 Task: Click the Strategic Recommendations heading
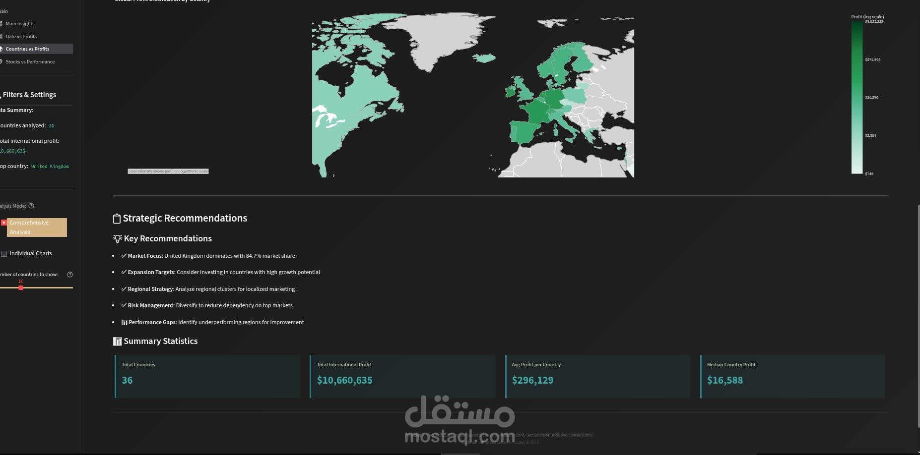pos(185,219)
